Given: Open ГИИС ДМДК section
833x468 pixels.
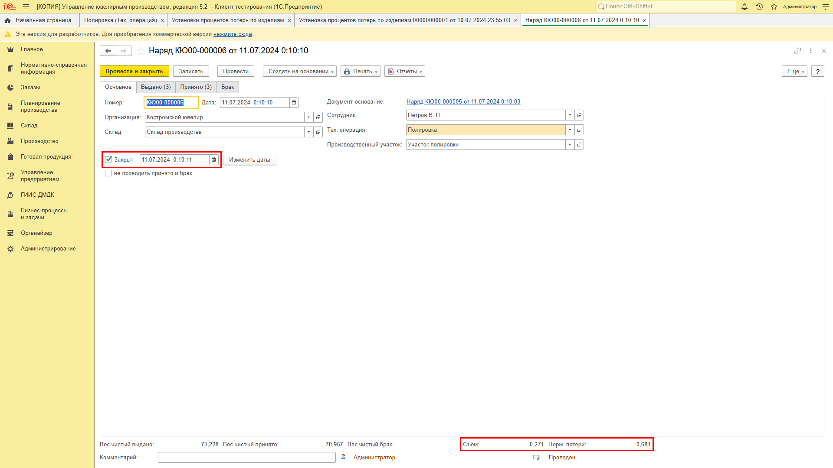Looking at the screenshot, I should point(37,195).
